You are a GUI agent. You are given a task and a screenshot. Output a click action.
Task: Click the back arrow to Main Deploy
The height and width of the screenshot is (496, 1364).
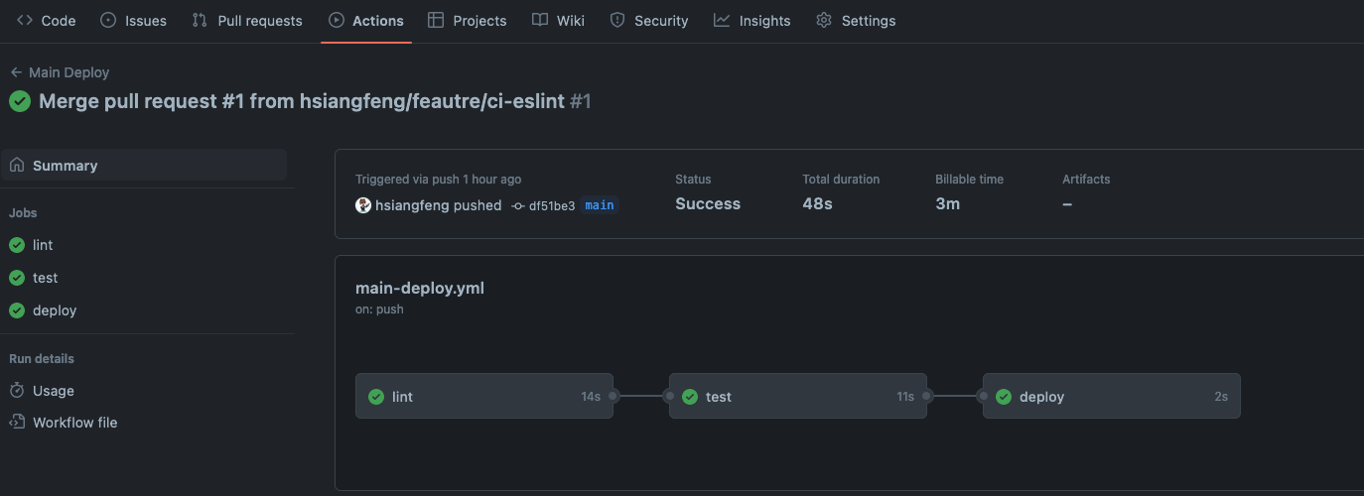coord(16,72)
